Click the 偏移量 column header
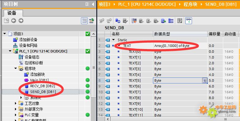 [215, 34]
